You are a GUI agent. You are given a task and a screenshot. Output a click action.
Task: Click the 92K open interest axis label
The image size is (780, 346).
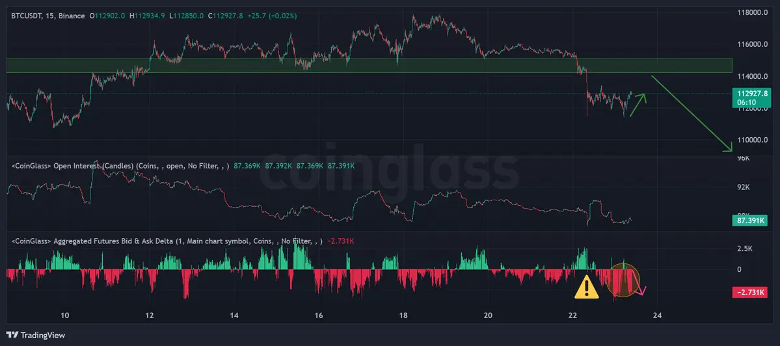(743, 187)
